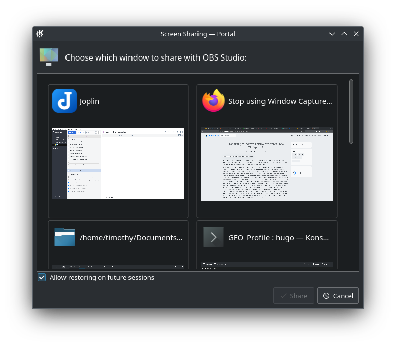
Task: Toggle Allow restoring on future sessions checkbox
Action: pyautogui.click(x=42, y=277)
